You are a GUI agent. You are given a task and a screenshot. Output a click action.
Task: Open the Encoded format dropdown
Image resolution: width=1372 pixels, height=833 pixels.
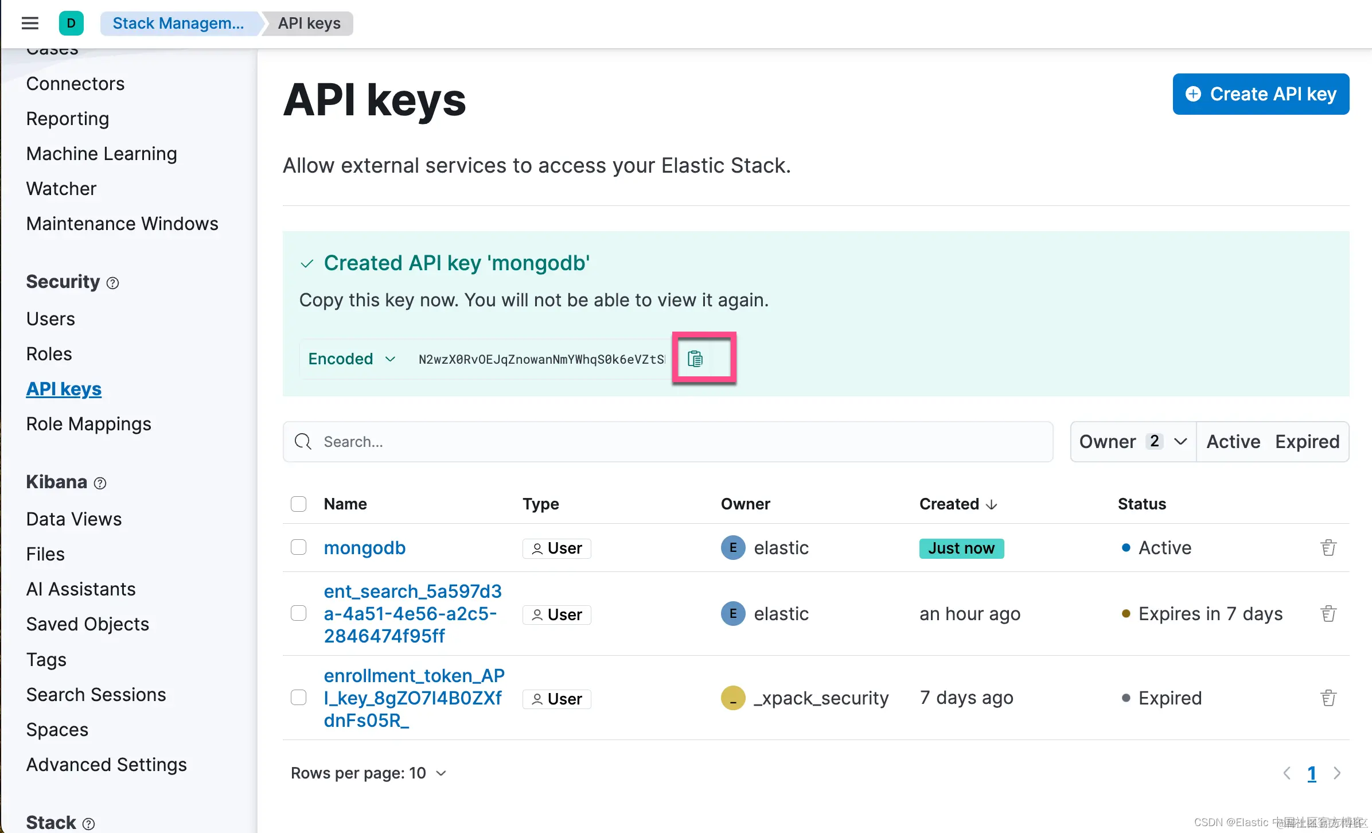352,359
